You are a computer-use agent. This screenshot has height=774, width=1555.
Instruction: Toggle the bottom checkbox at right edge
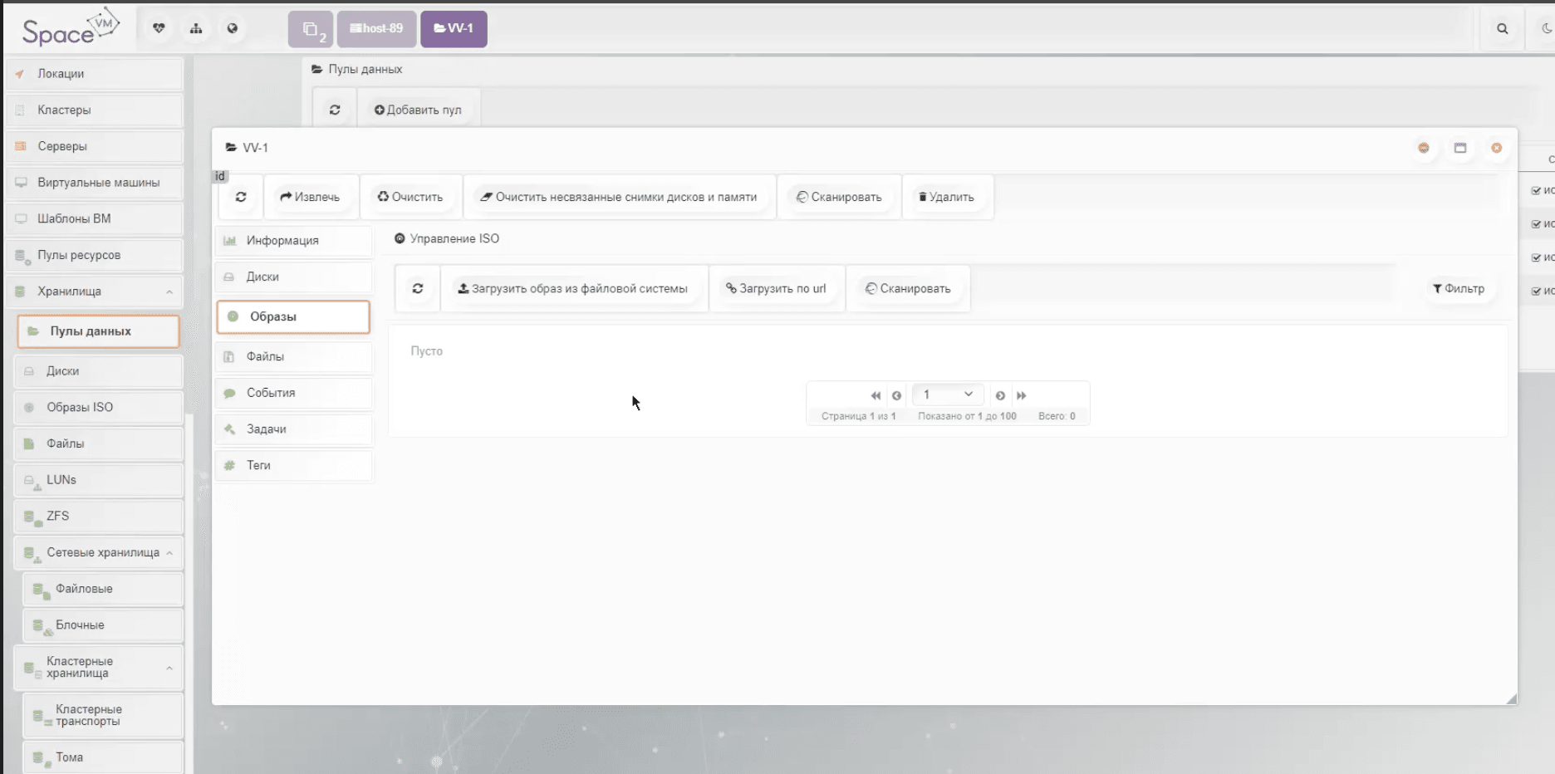(1536, 291)
